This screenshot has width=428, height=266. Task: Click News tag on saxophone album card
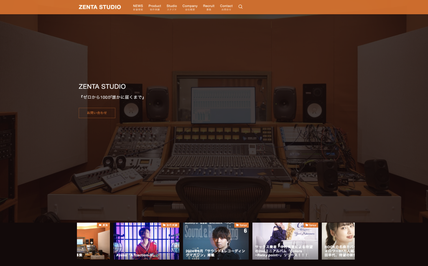pos(311,225)
